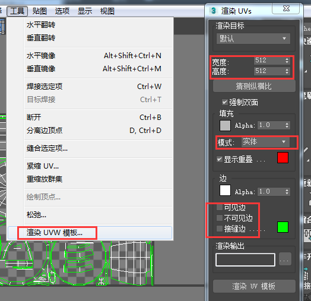Click the width value field 512
This screenshot has height=301, width=311.
click(x=269, y=61)
